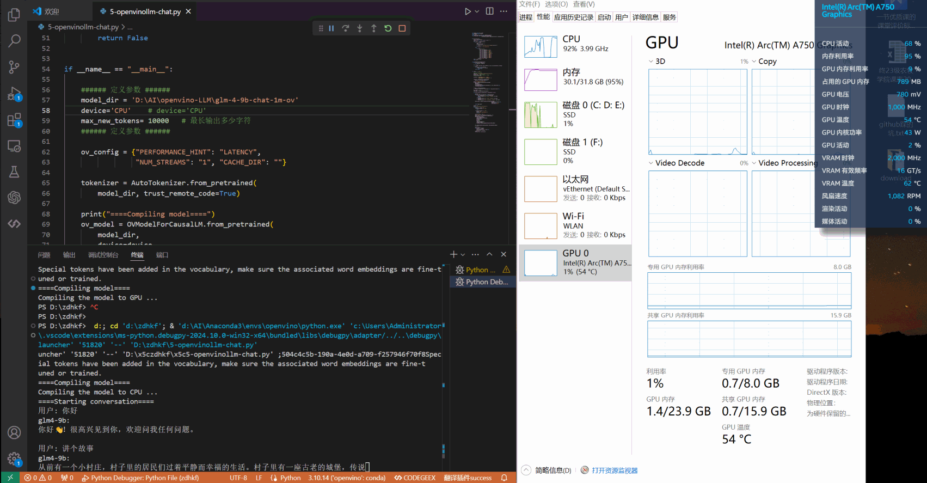This screenshot has height=483, width=927.
Task: Click Python Debugger status bar item
Action: coord(140,478)
